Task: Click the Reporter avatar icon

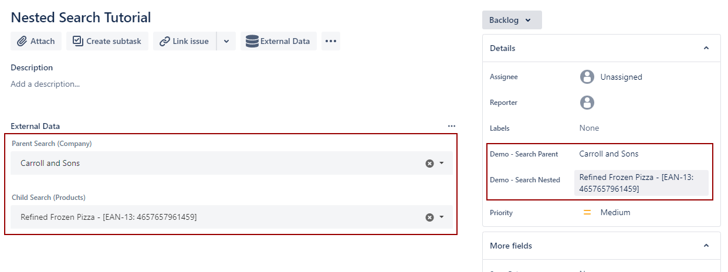Action: click(587, 103)
